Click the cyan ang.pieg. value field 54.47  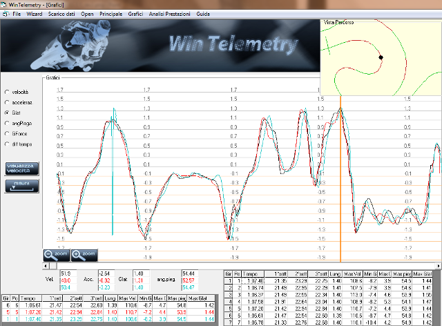pos(190,287)
